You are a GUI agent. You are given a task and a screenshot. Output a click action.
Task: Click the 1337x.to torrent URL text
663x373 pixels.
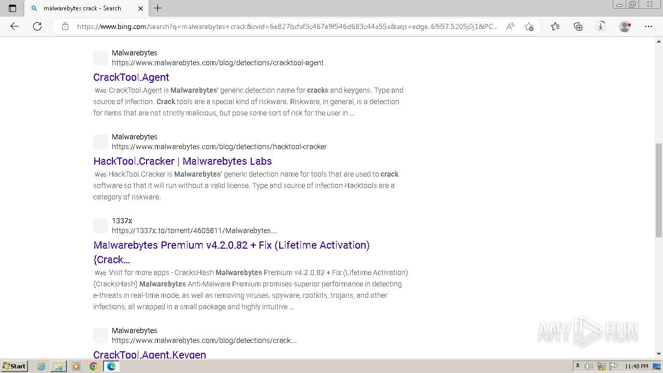click(194, 231)
